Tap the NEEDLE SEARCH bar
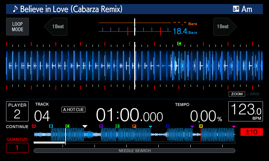Image resolution: width=269 pixels, height=161 pixels. coord(134,151)
